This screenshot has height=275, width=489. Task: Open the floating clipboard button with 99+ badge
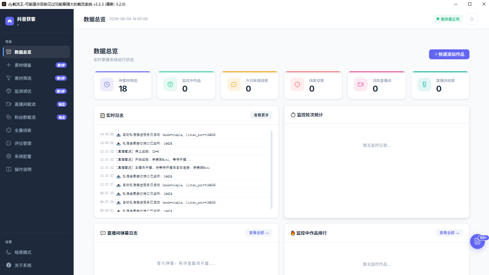point(478,241)
